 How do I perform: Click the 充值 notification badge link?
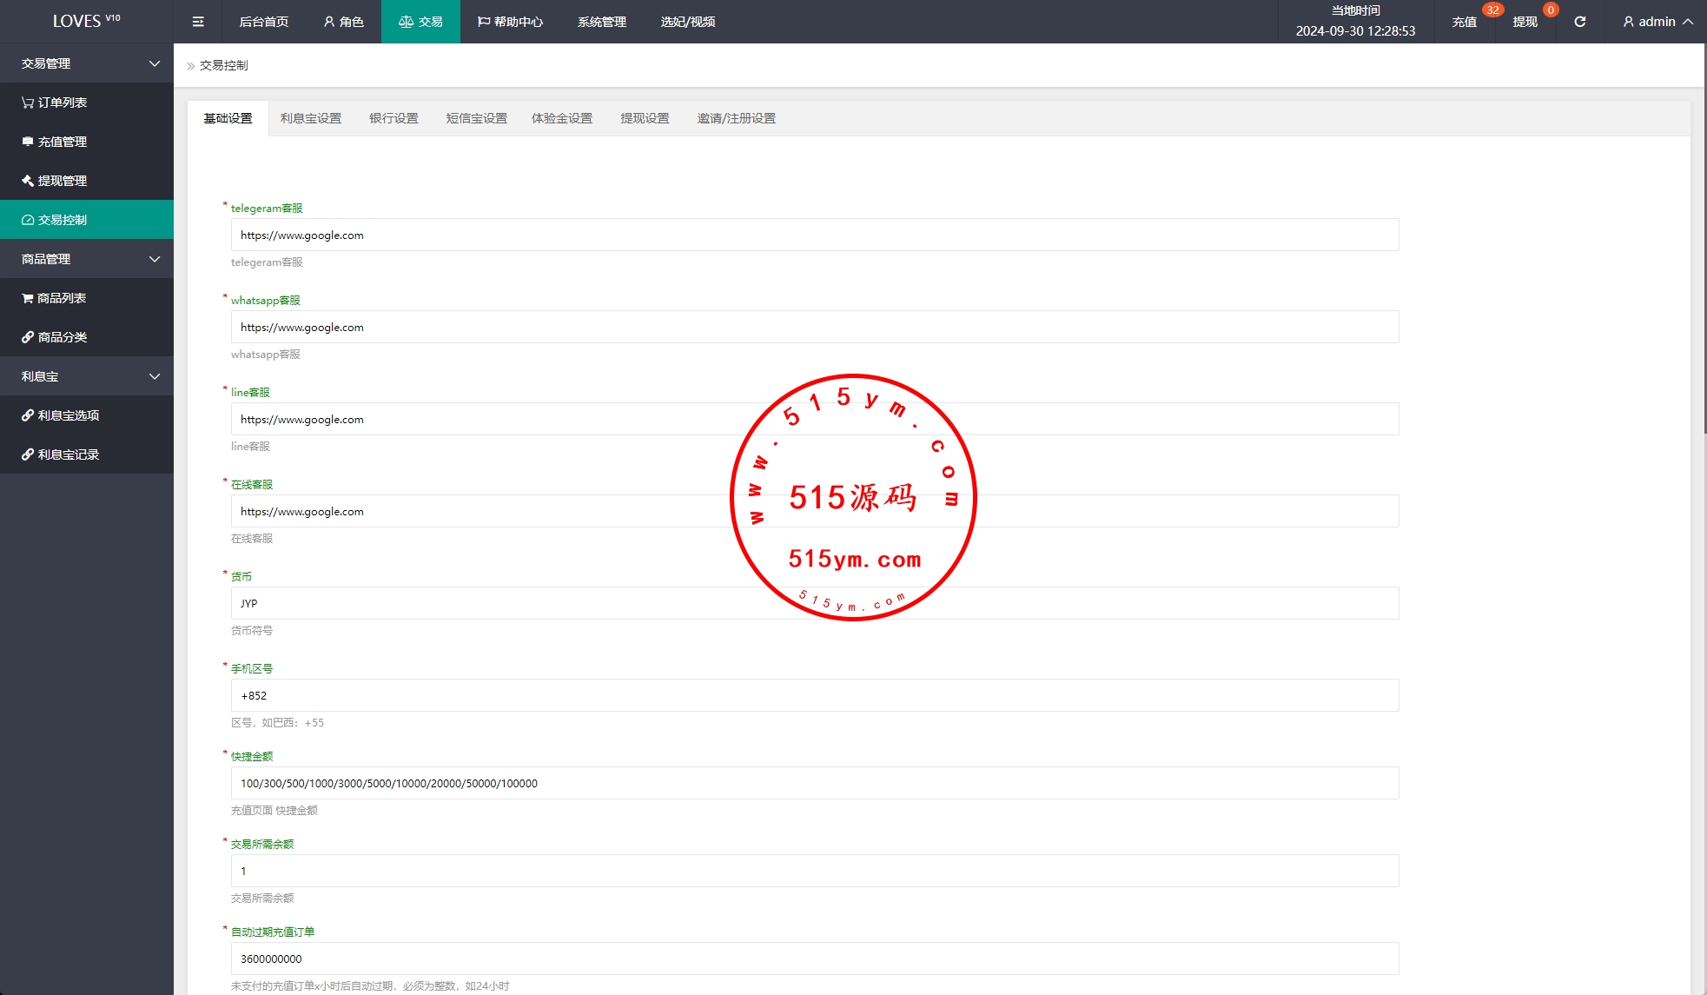click(1465, 22)
